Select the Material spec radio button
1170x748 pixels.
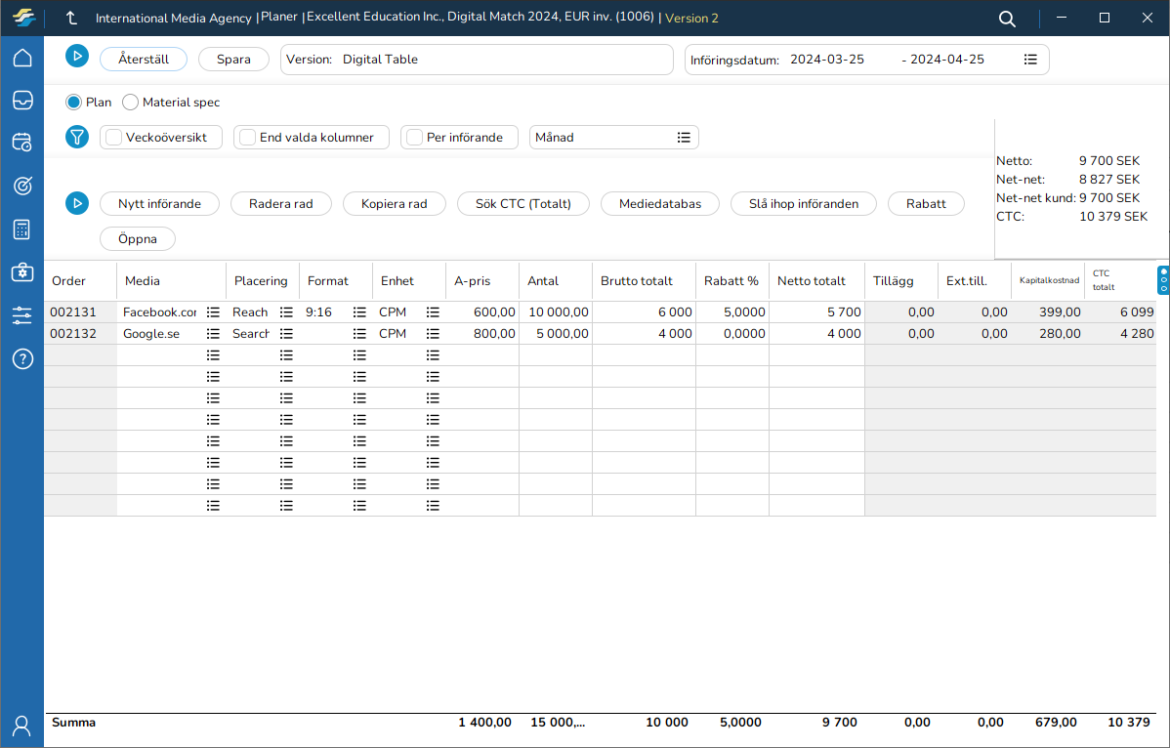pyautogui.click(x=130, y=103)
